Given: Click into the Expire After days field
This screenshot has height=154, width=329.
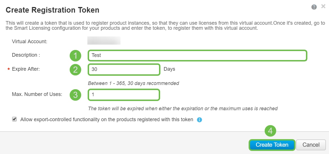Looking at the screenshot, I should [124, 69].
